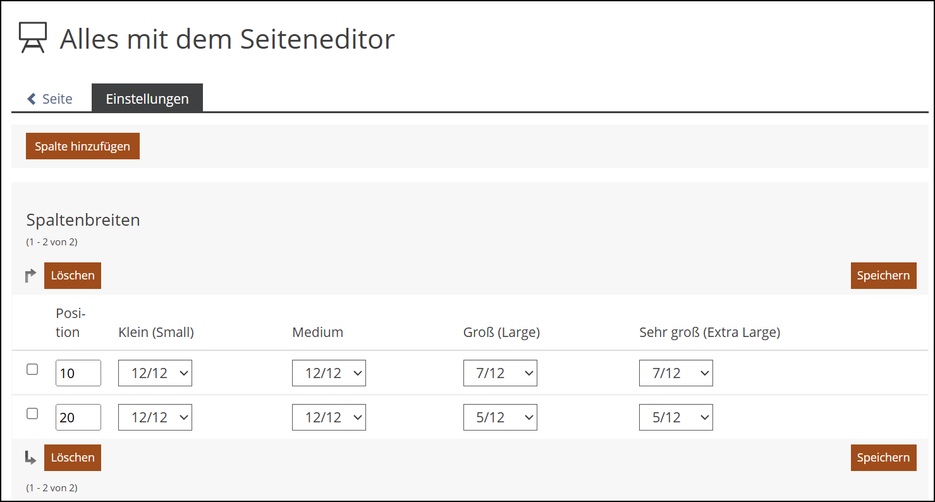Click the bottom Löschen button

(73, 458)
